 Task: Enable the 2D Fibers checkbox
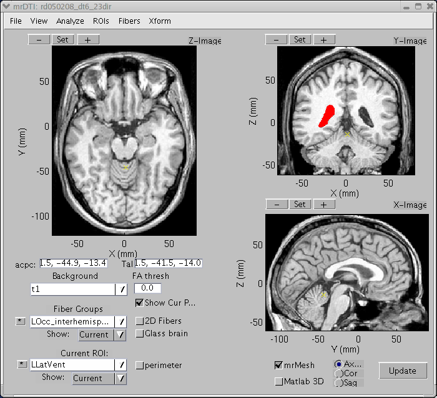click(x=140, y=321)
